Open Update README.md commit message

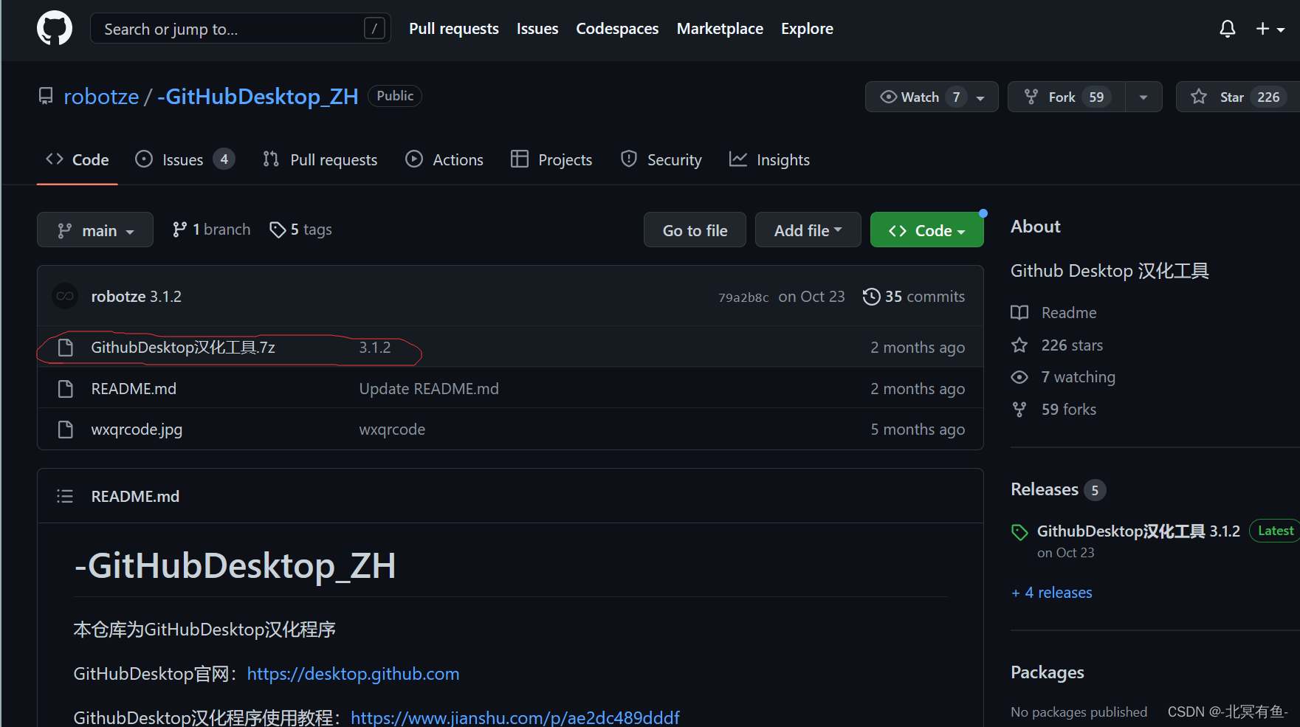tap(429, 389)
